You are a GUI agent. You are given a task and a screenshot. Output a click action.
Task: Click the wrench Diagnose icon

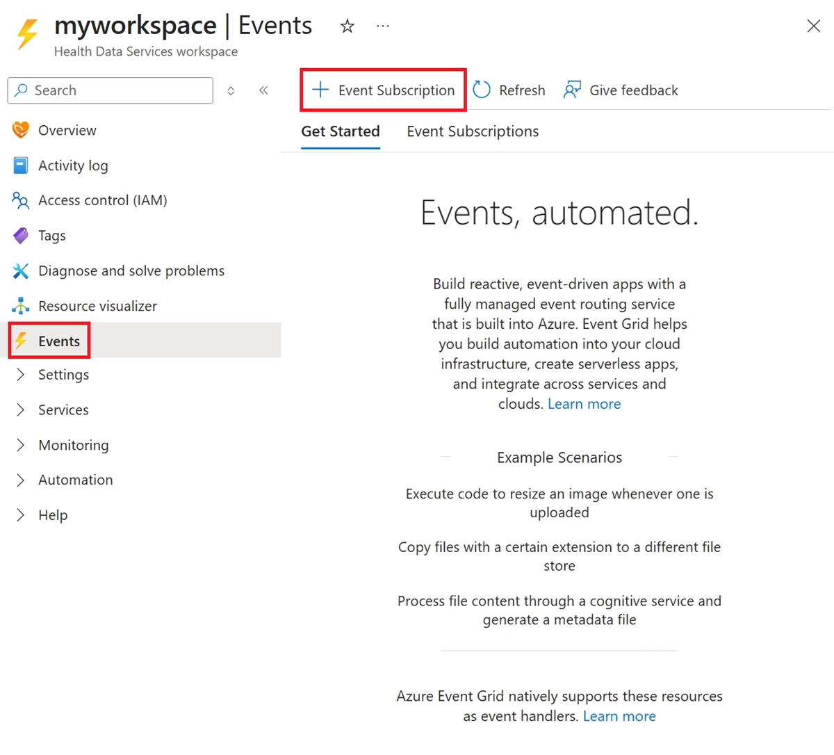coord(21,271)
